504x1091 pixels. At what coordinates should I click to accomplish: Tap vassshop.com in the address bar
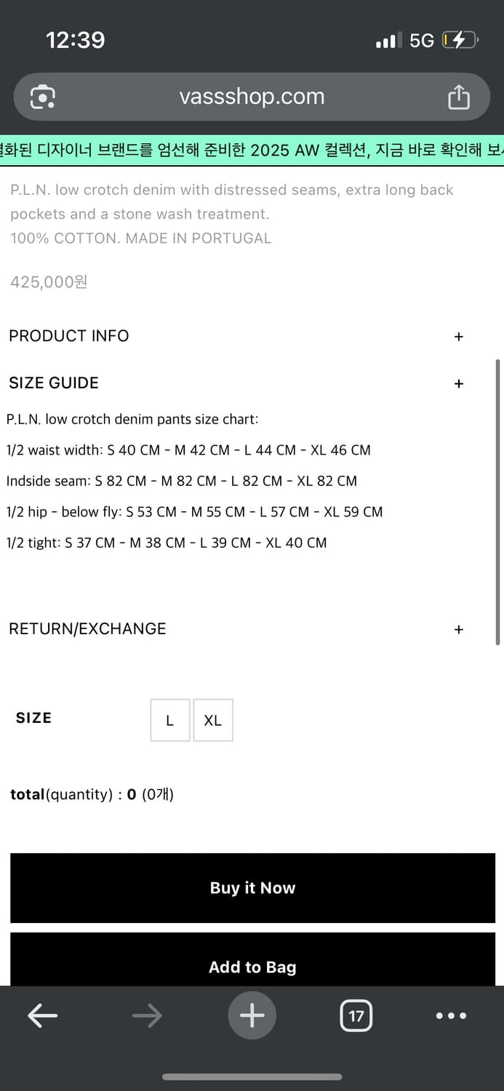[x=252, y=96]
